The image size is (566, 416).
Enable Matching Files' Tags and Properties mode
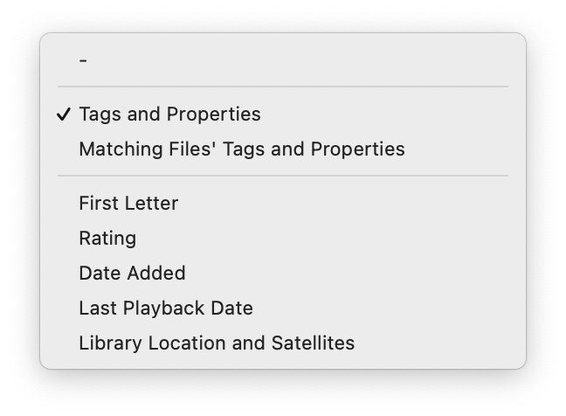pos(241,149)
